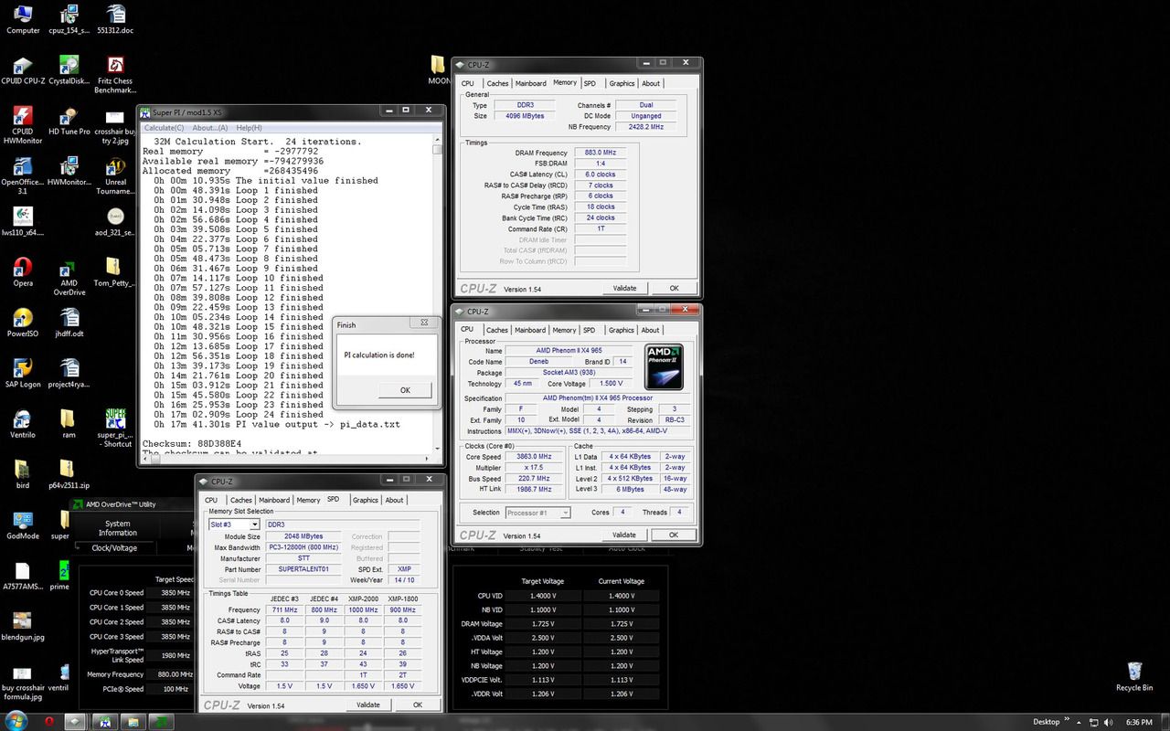
Task: Open the ram folder icon
Action: coord(69,423)
